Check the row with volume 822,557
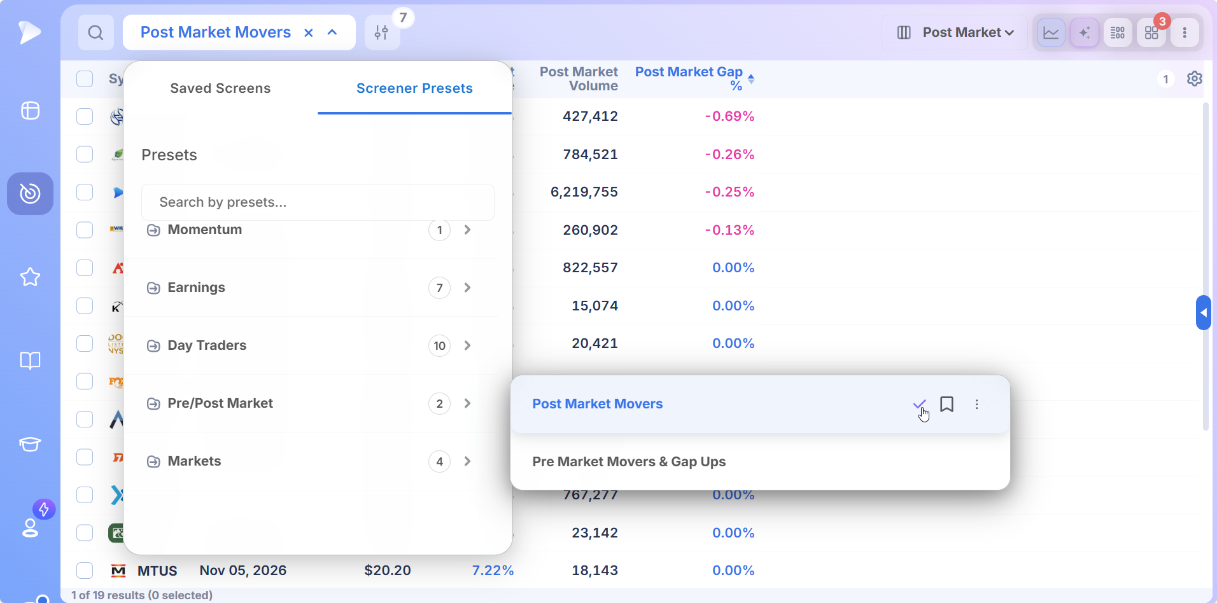The image size is (1217, 603). 85,268
